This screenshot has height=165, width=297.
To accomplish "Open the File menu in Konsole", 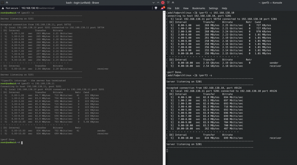I will [x=169, y=8].
